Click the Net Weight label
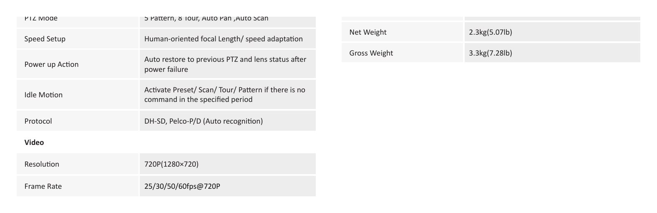This screenshot has width=657, height=213. coord(368,32)
